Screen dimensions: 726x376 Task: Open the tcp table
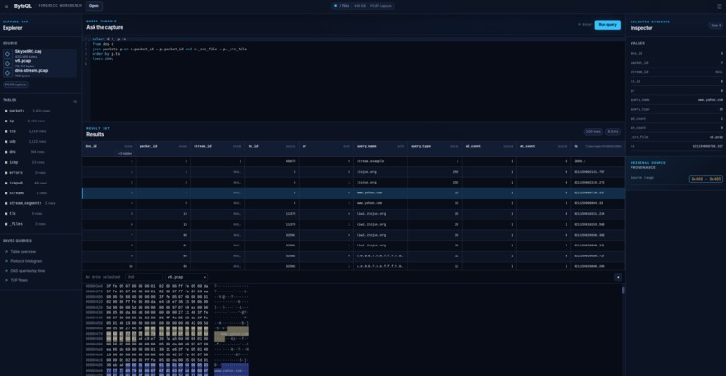tap(41, 131)
